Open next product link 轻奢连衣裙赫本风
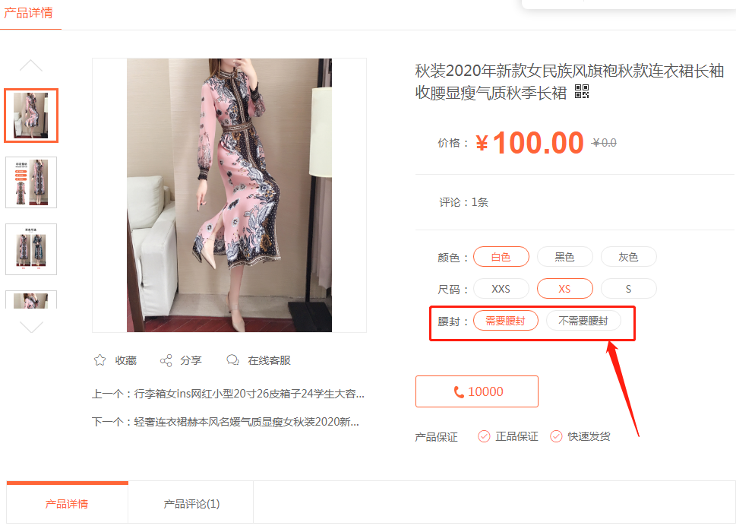736x529 pixels. point(246,422)
